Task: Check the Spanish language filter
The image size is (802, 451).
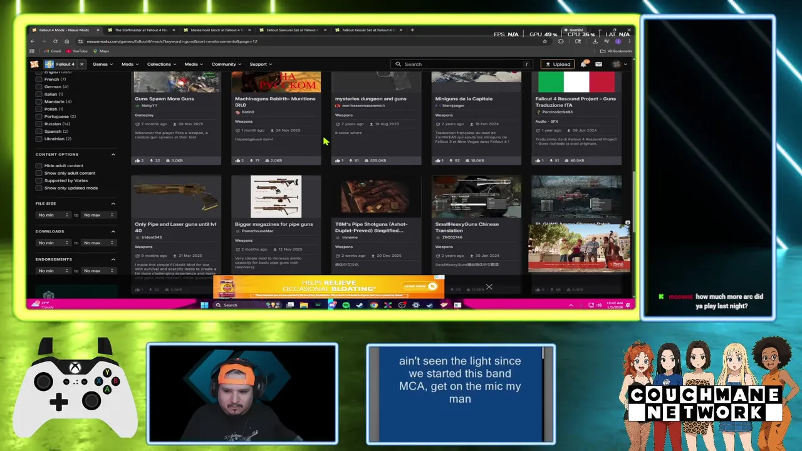Action: point(39,132)
